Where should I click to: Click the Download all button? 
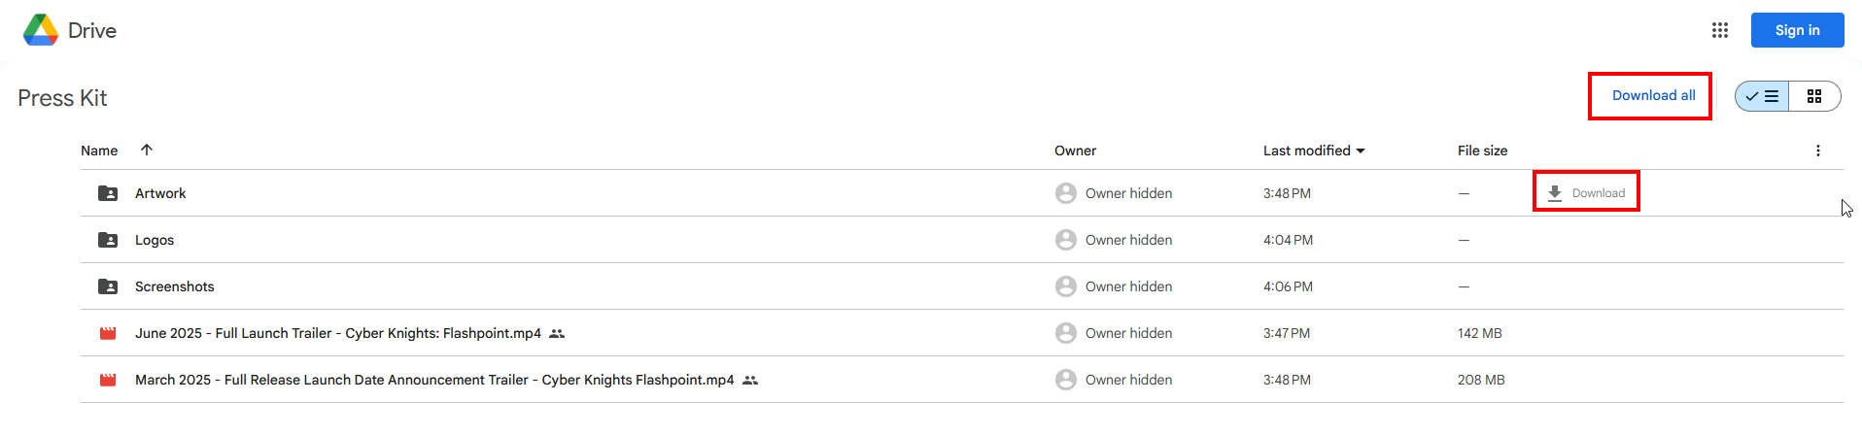tap(1653, 95)
